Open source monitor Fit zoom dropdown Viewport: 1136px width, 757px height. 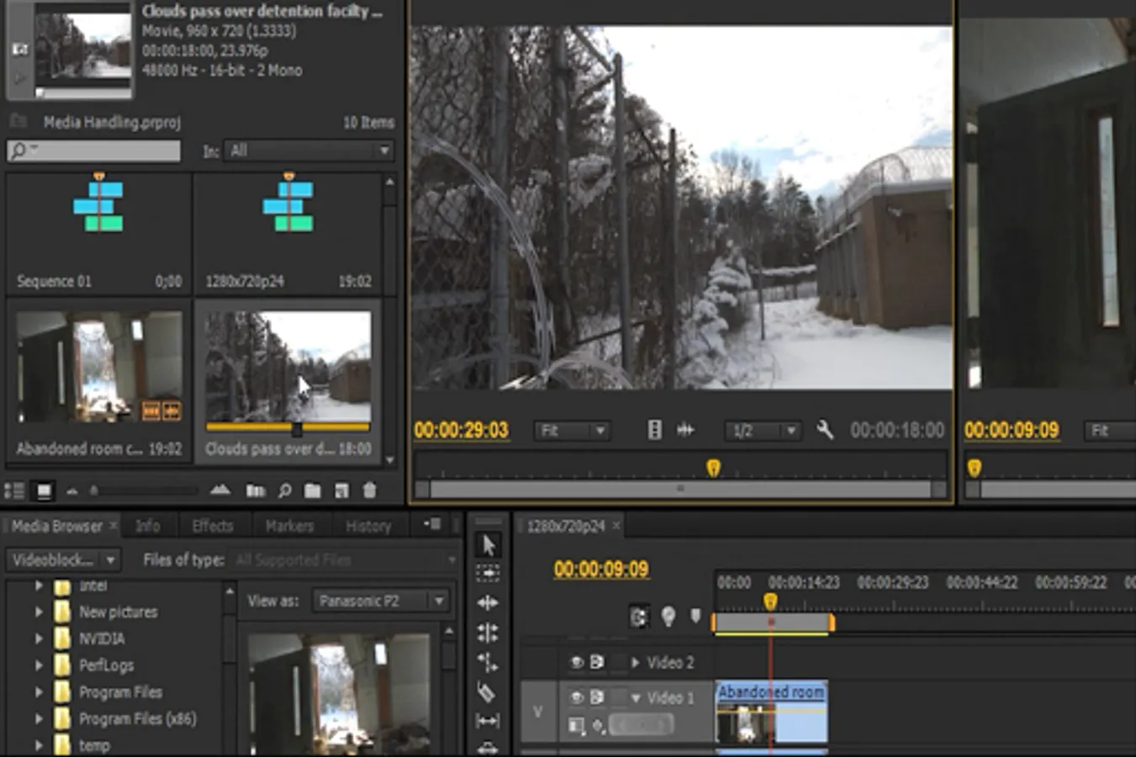(x=572, y=431)
